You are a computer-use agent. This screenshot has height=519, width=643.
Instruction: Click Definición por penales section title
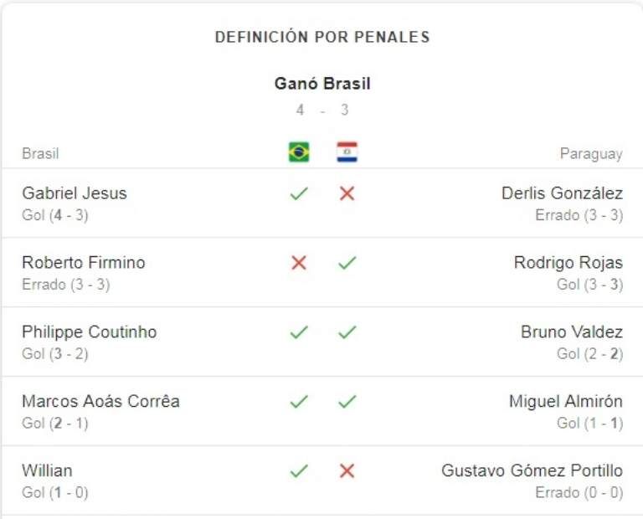coord(322,37)
